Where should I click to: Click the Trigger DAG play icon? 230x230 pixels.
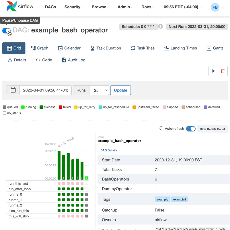(213, 71)
